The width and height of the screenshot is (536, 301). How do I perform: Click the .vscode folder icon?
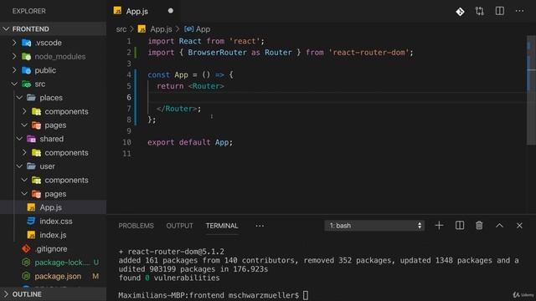(26, 43)
